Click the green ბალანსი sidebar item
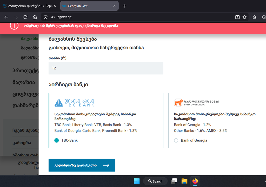The image size is (266, 187). pos(30,39)
